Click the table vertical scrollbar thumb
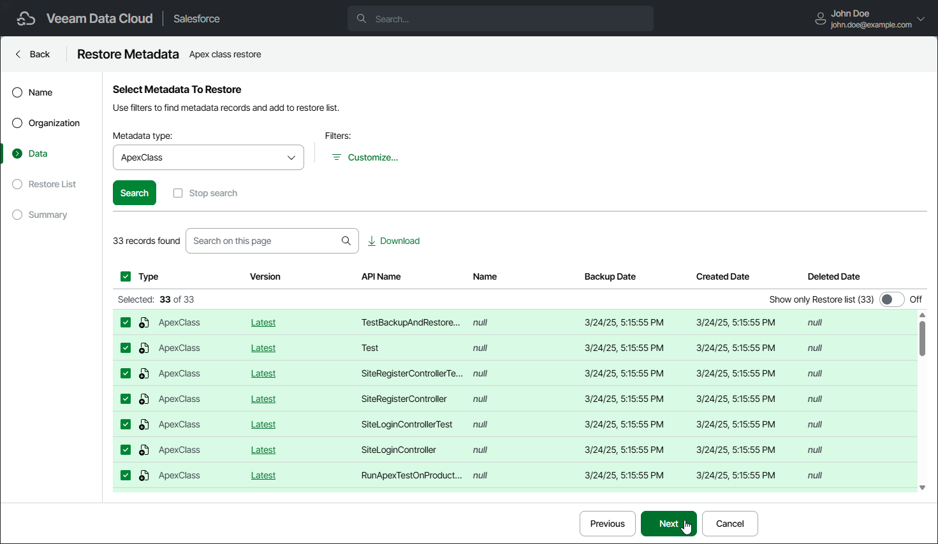Screen dimensions: 938x544 pyautogui.click(x=922, y=338)
